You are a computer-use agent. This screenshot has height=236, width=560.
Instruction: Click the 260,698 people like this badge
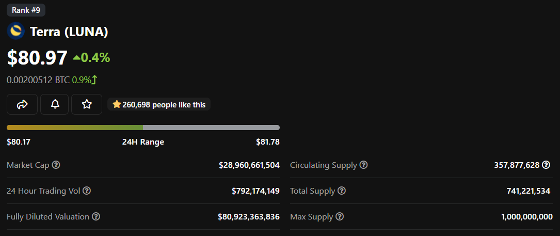click(x=159, y=104)
